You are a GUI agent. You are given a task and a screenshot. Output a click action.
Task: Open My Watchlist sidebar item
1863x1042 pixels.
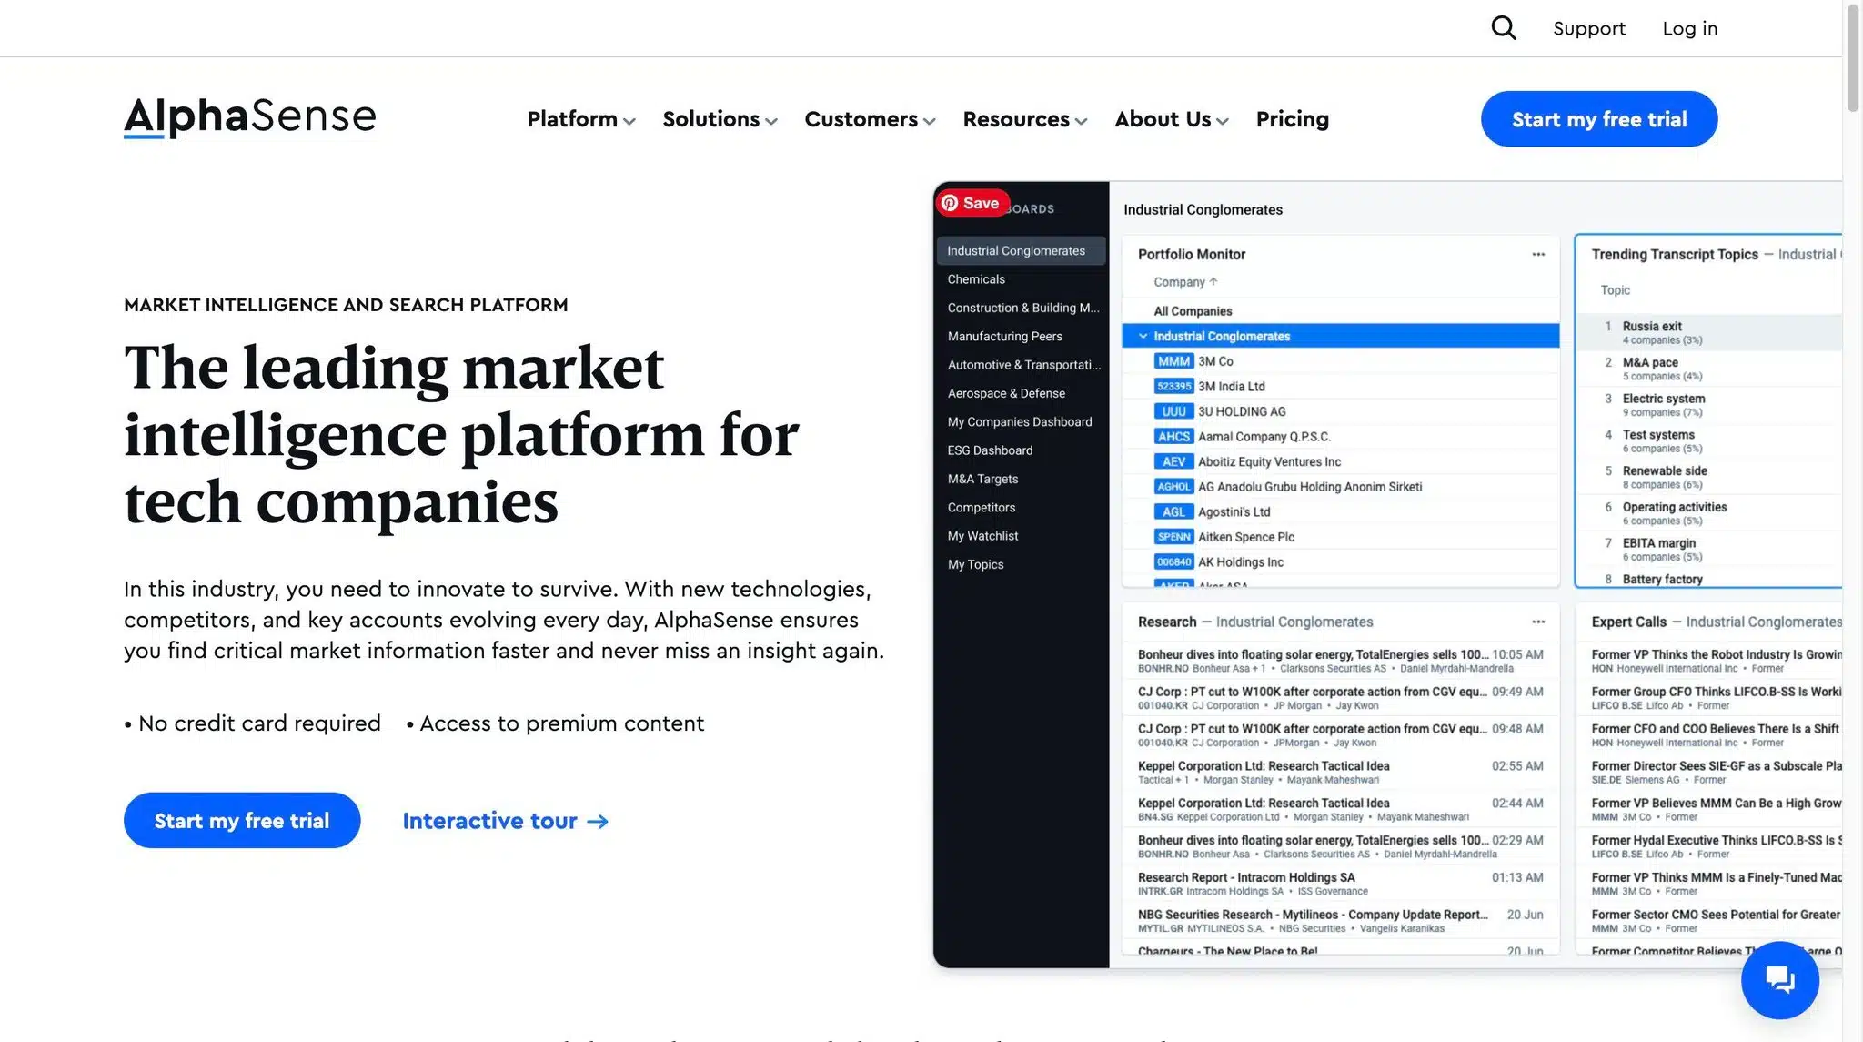coord(982,536)
